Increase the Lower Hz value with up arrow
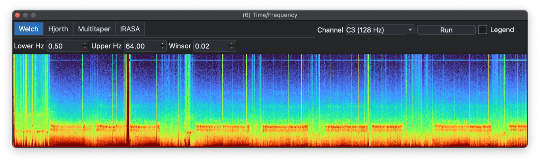Viewport: 540px width, 162px height. (85, 44)
